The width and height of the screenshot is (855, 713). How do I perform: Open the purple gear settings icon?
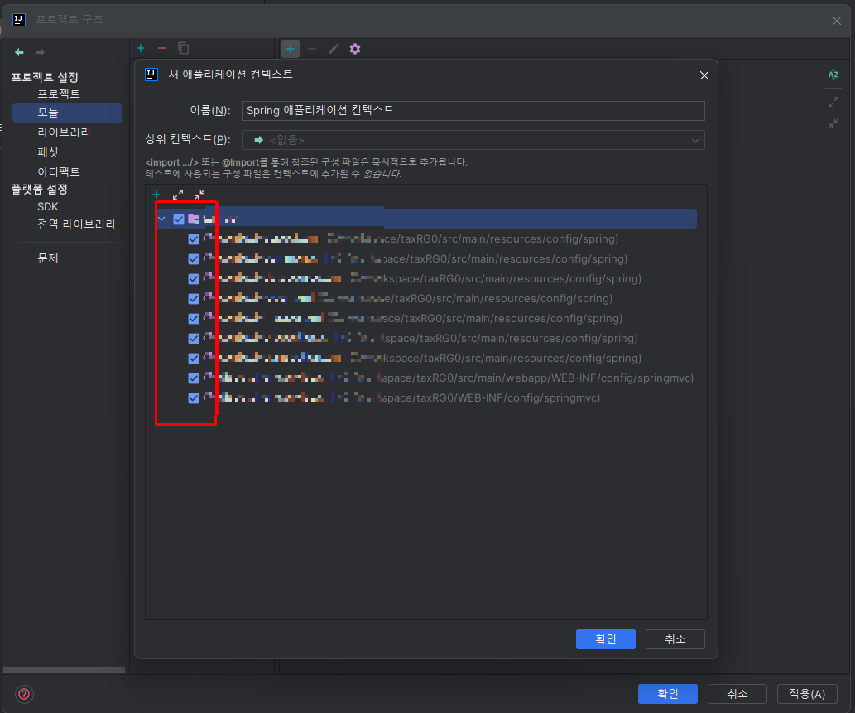(355, 49)
